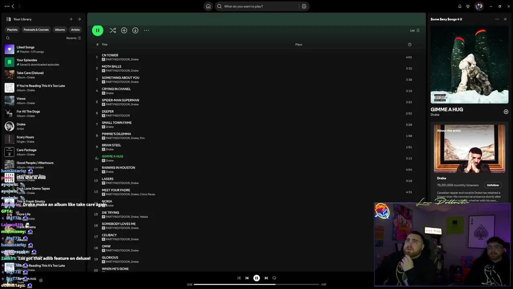
Task: Open the Liked Songs playlist
Action: click(x=43, y=49)
